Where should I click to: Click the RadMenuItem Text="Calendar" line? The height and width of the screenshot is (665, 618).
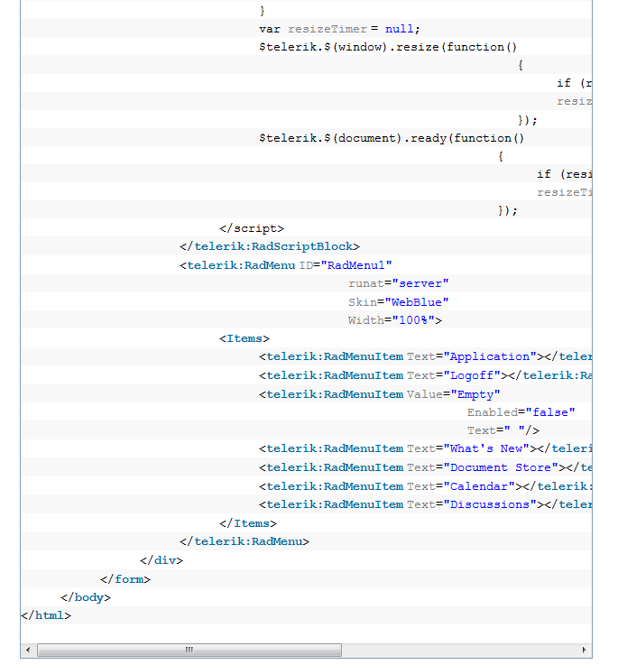(425, 486)
